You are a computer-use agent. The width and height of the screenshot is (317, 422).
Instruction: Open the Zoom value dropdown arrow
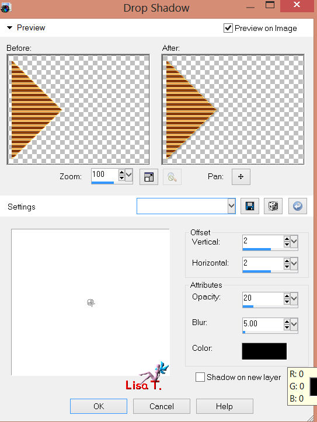point(129,175)
